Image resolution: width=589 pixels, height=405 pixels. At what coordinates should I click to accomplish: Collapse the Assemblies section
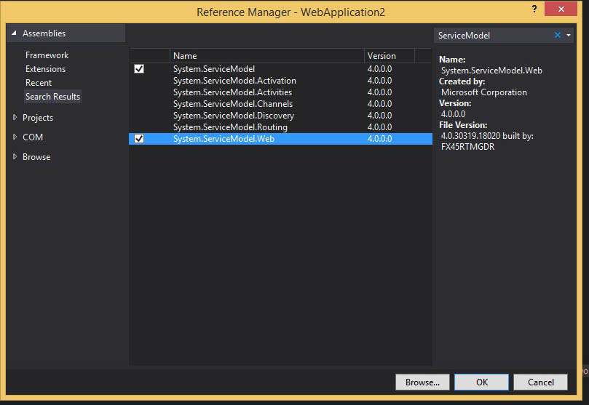coord(14,33)
